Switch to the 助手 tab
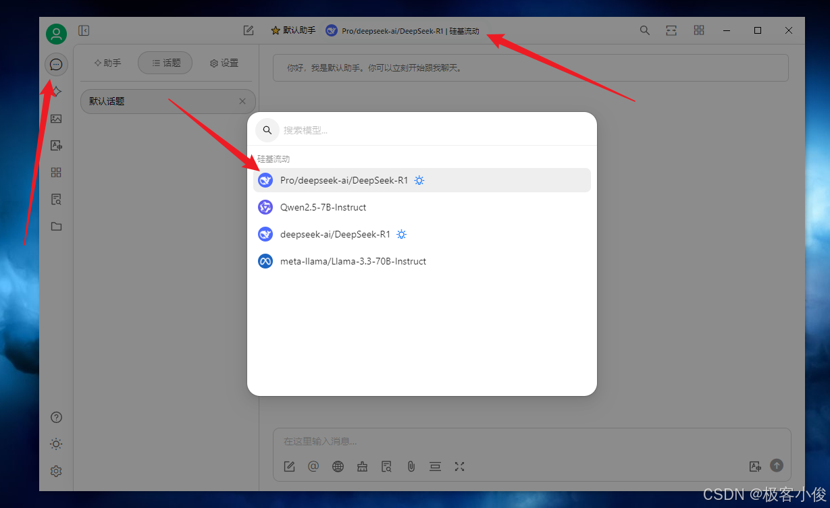This screenshot has height=508, width=830. (x=107, y=63)
